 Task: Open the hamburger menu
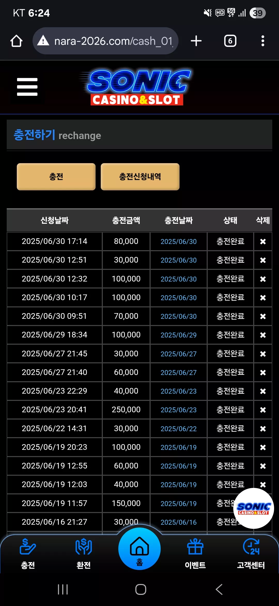[27, 87]
